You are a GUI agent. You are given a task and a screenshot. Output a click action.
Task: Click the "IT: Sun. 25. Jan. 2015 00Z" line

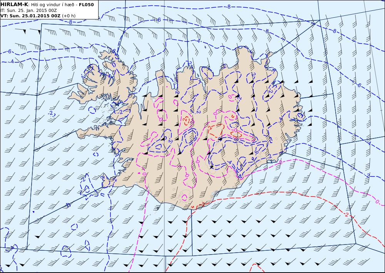29,10
